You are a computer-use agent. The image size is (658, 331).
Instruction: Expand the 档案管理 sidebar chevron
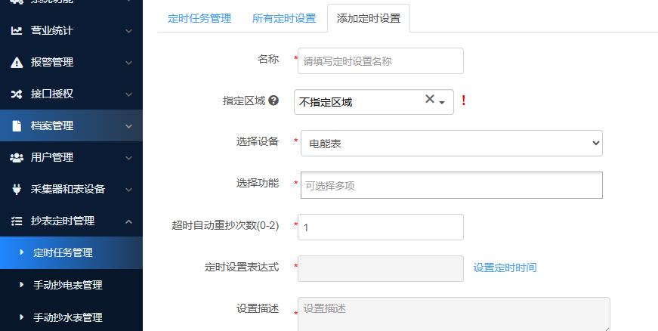[x=128, y=126]
